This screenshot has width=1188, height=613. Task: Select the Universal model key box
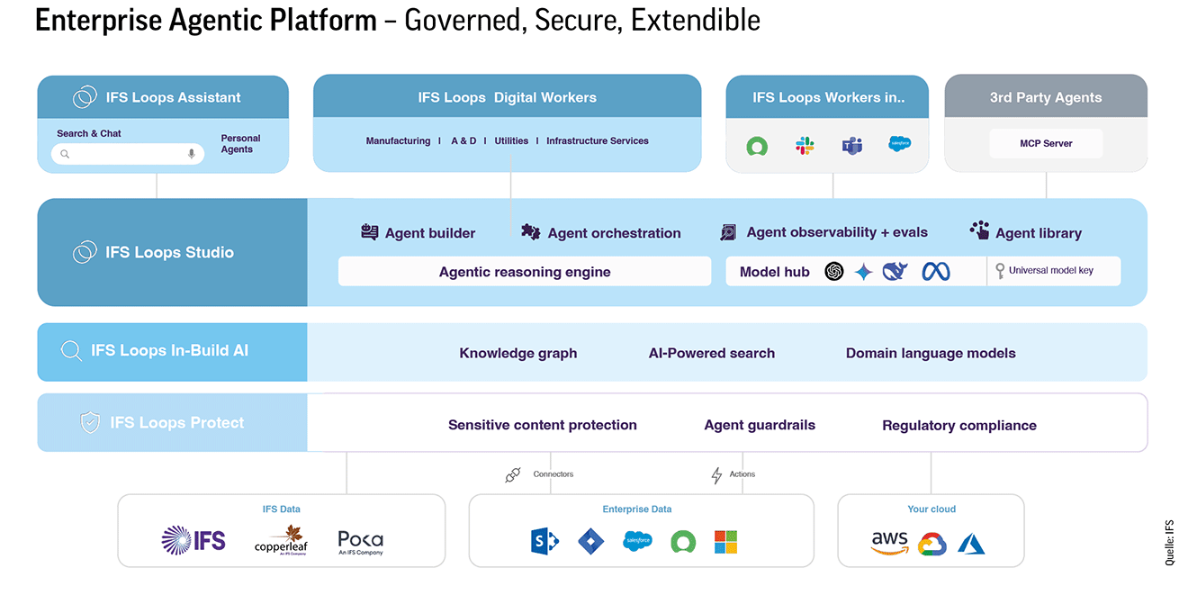pos(1053,271)
